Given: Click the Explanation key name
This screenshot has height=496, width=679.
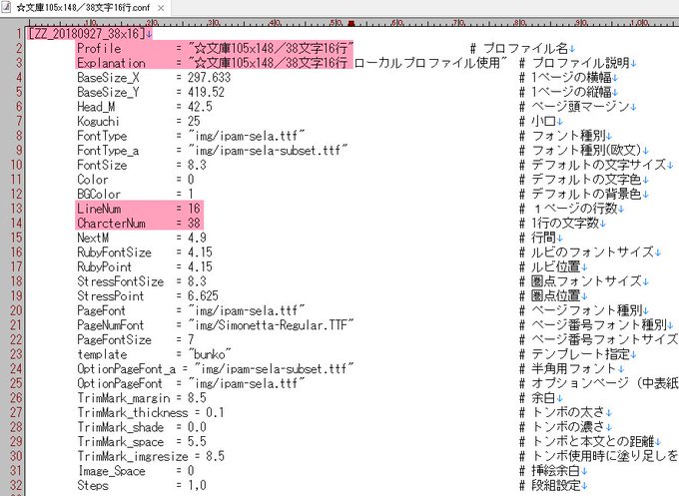Looking at the screenshot, I should 111,63.
